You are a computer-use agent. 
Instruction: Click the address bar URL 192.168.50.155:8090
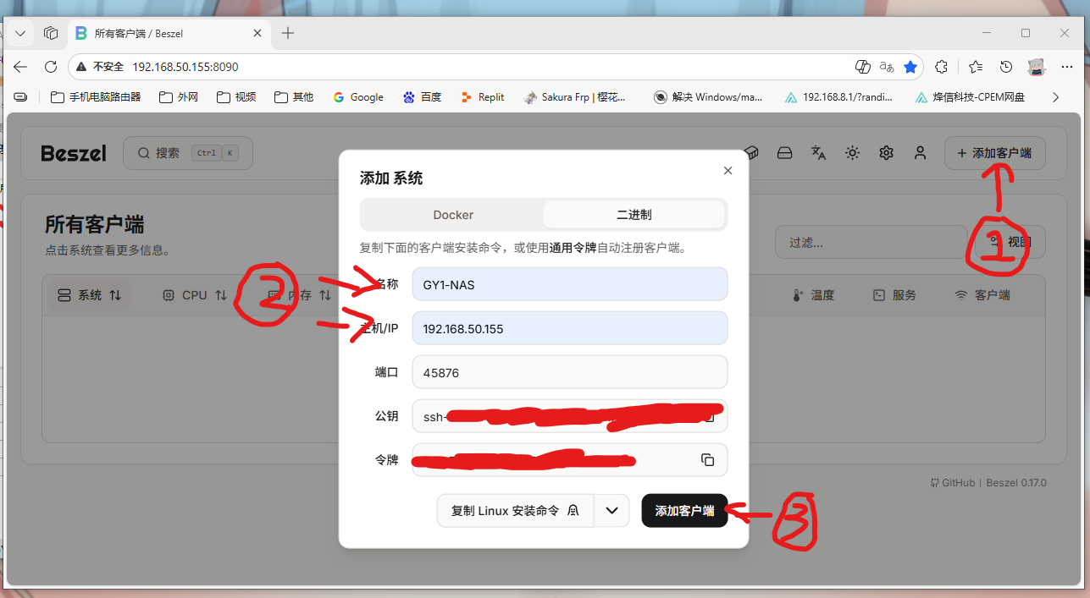click(185, 66)
